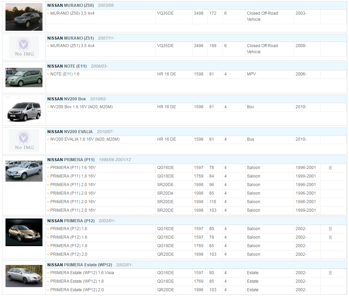Select Estate body type in PRIMERA Estate 2.0 row
The height and width of the screenshot is (296, 349).
(x=253, y=290)
